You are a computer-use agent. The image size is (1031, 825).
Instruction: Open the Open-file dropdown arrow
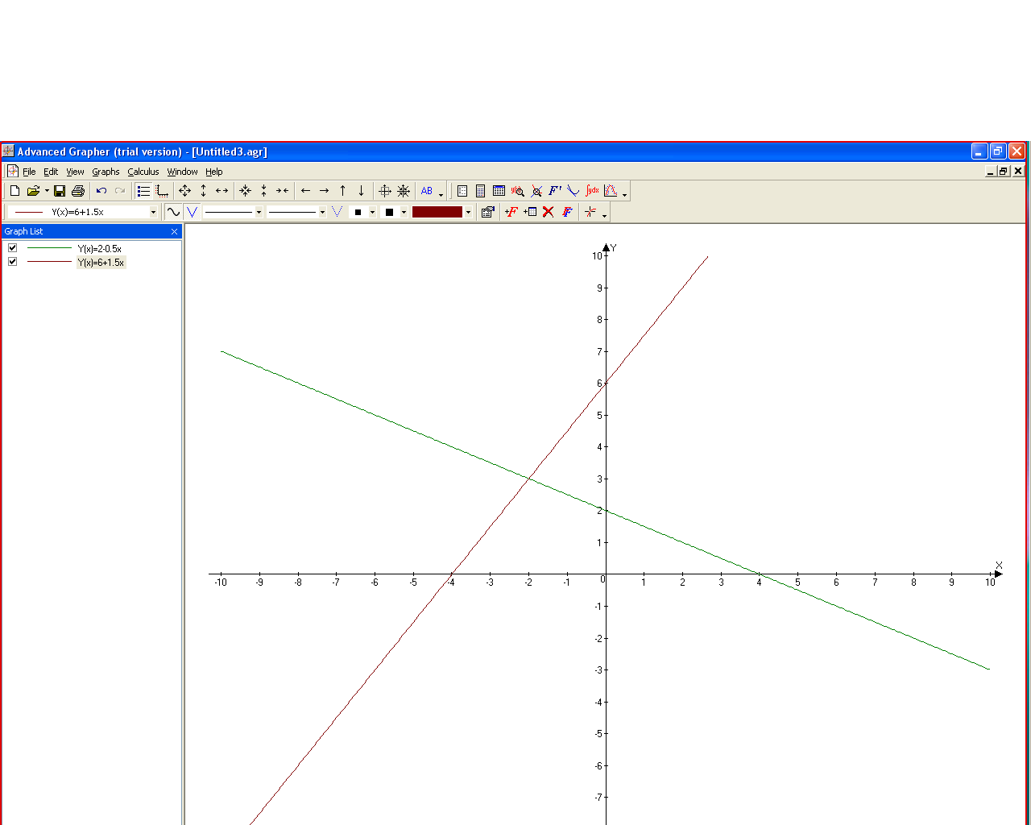[x=47, y=191]
